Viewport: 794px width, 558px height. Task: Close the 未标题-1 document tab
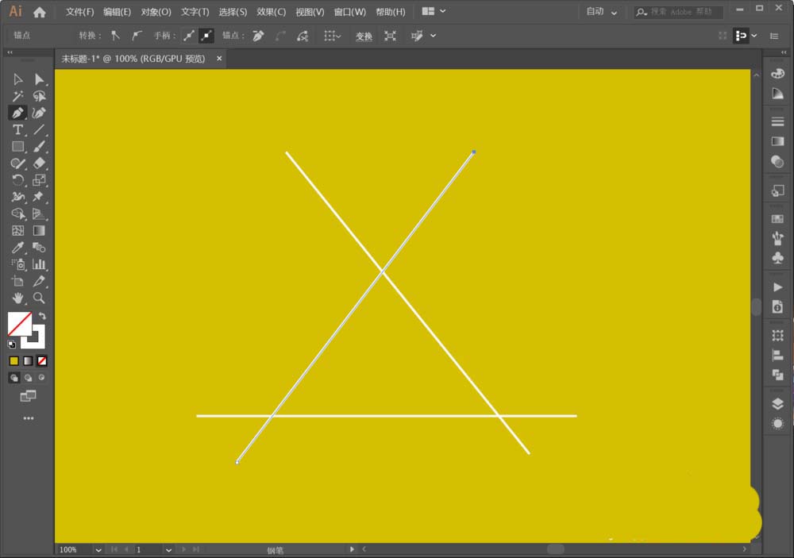coord(219,58)
